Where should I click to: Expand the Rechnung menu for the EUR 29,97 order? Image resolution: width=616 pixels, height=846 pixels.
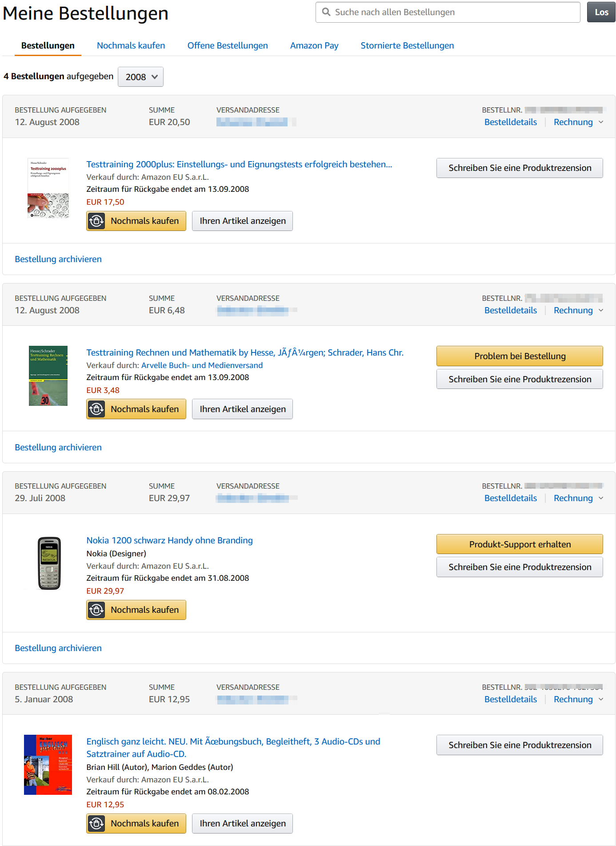579,498
